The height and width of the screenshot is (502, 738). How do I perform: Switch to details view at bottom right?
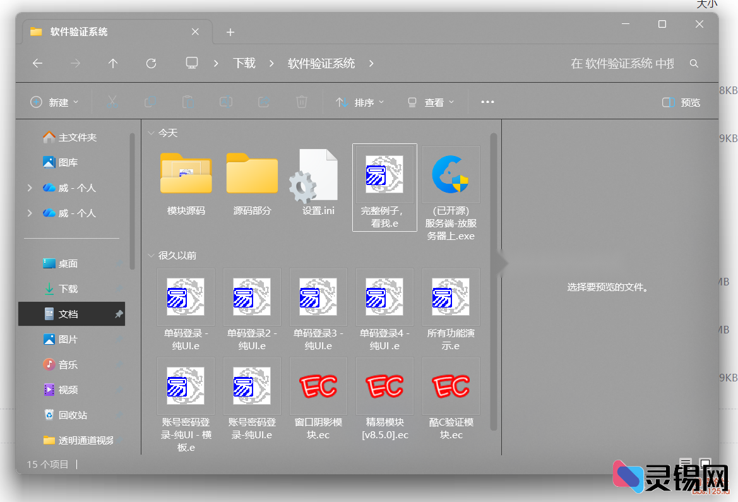[685, 463]
